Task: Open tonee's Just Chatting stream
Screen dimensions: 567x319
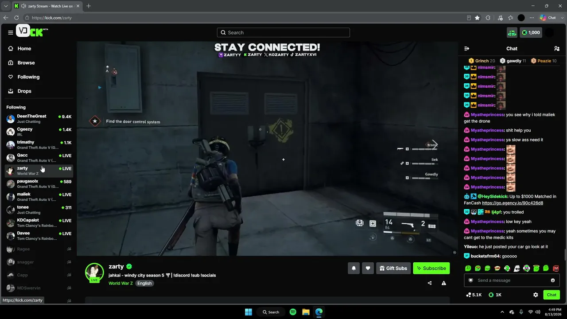Action: [39, 210]
